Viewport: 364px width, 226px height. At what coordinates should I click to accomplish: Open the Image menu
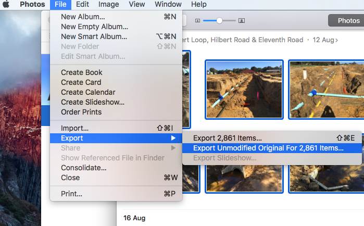point(108,5)
